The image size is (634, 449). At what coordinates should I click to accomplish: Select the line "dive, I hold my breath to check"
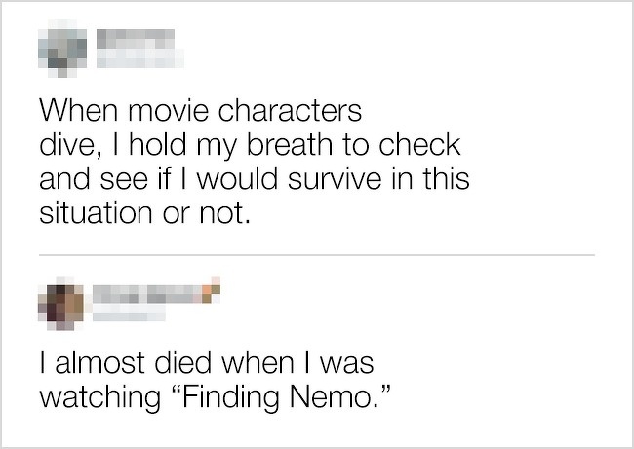point(250,145)
